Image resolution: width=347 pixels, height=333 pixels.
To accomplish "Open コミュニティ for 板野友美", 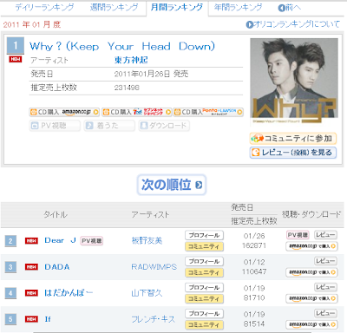I will [204, 246].
